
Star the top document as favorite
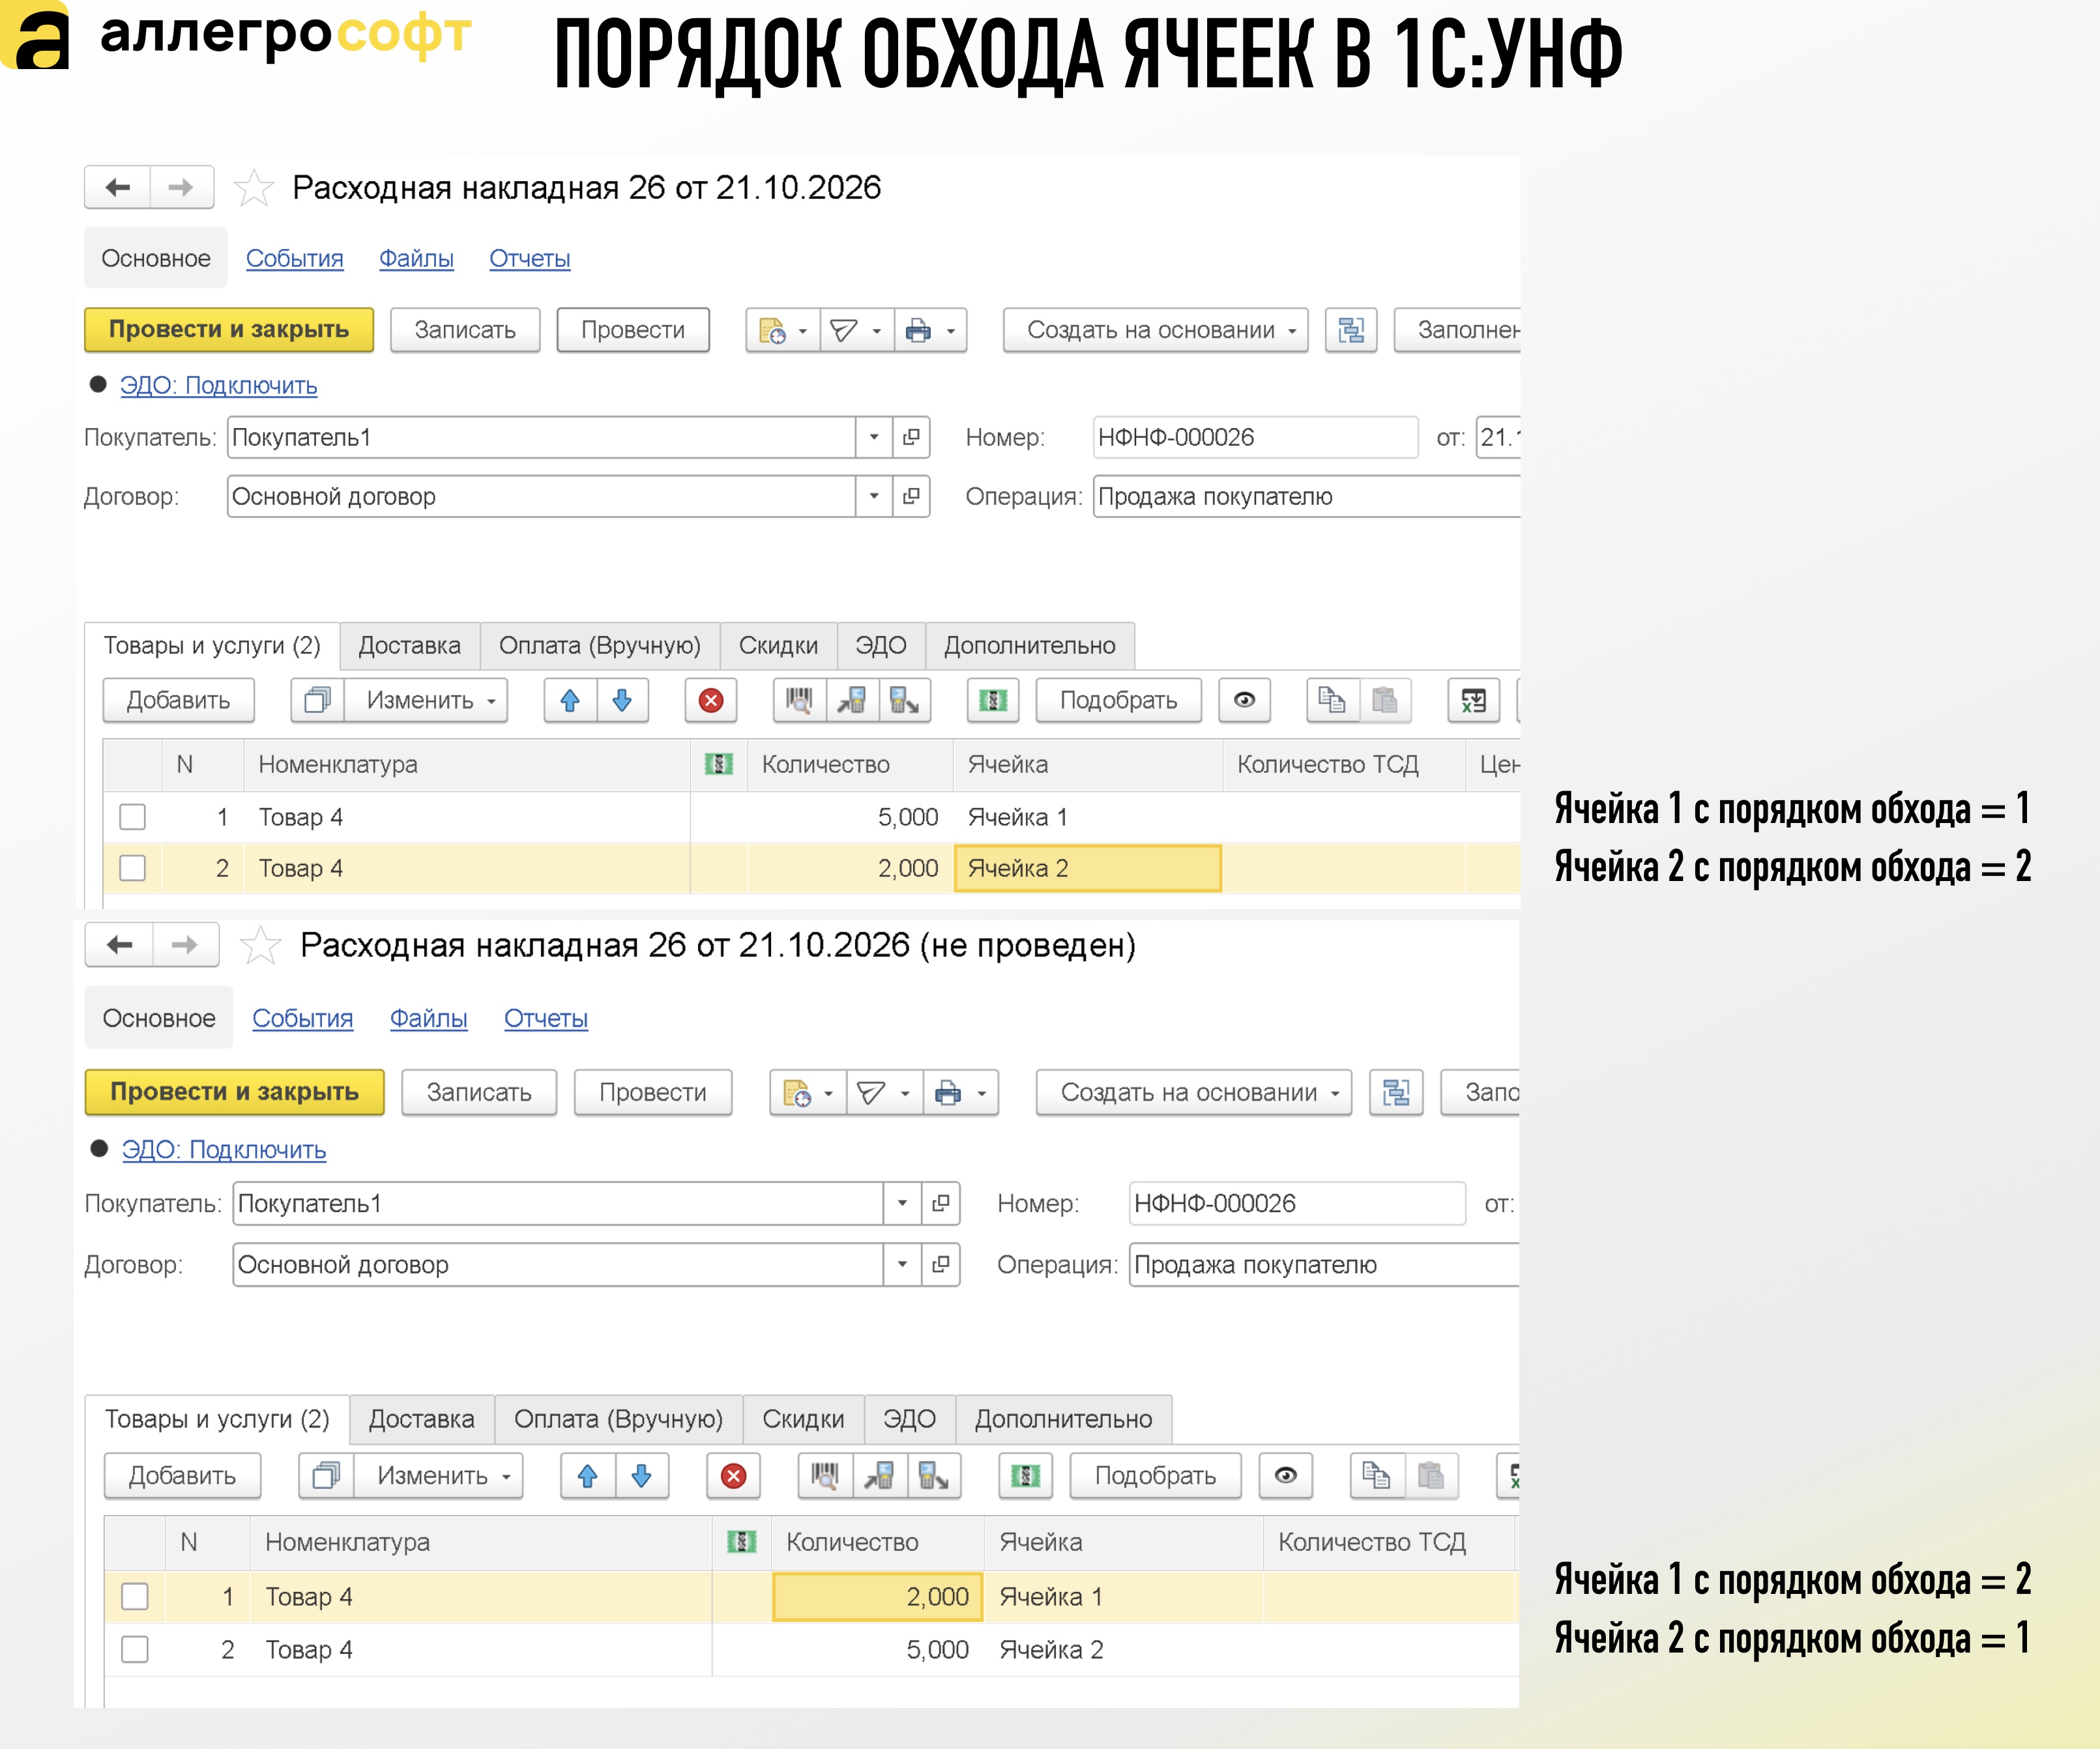tap(254, 188)
